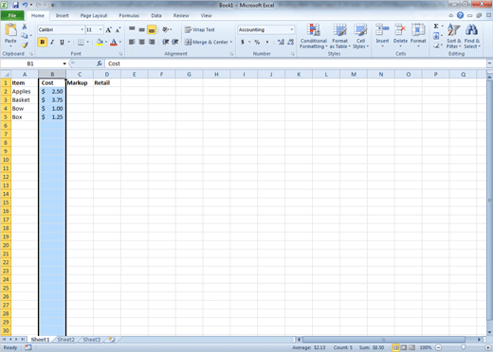
Task: Decrease indent of cell contents
Action: (165, 42)
